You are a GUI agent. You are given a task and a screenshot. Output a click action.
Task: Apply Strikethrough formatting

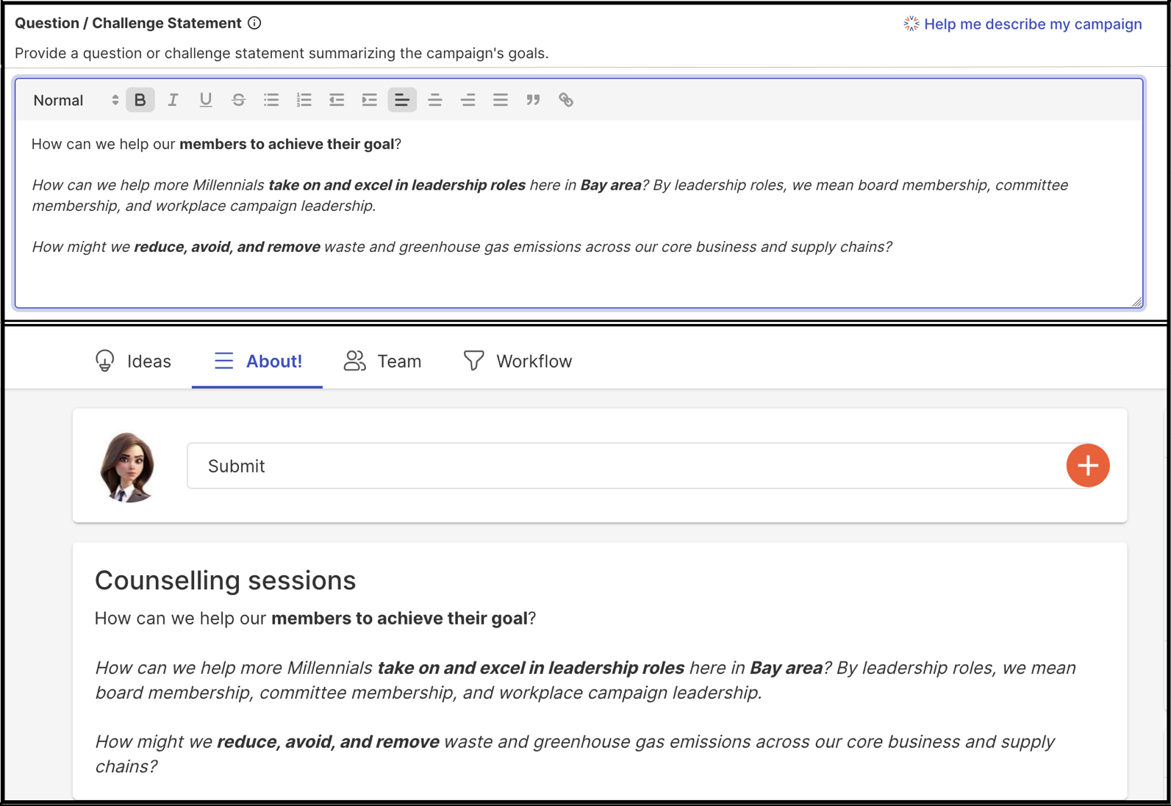pos(238,100)
